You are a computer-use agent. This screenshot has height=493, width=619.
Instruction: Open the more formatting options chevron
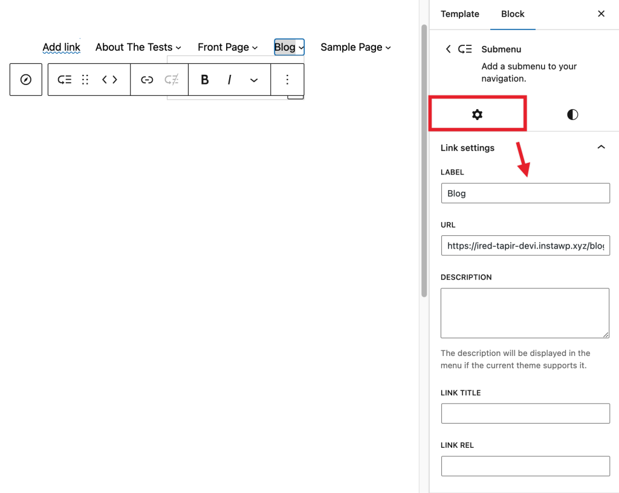point(254,79)
